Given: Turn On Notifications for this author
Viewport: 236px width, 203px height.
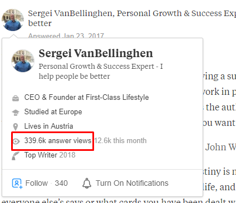Looking at the screenshot, I should [132, 183].
